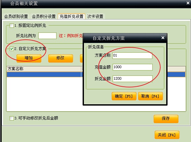The image size is (191, 142).
Task: Close the 会员相关设置 window
Action: (x=188, y=3)
